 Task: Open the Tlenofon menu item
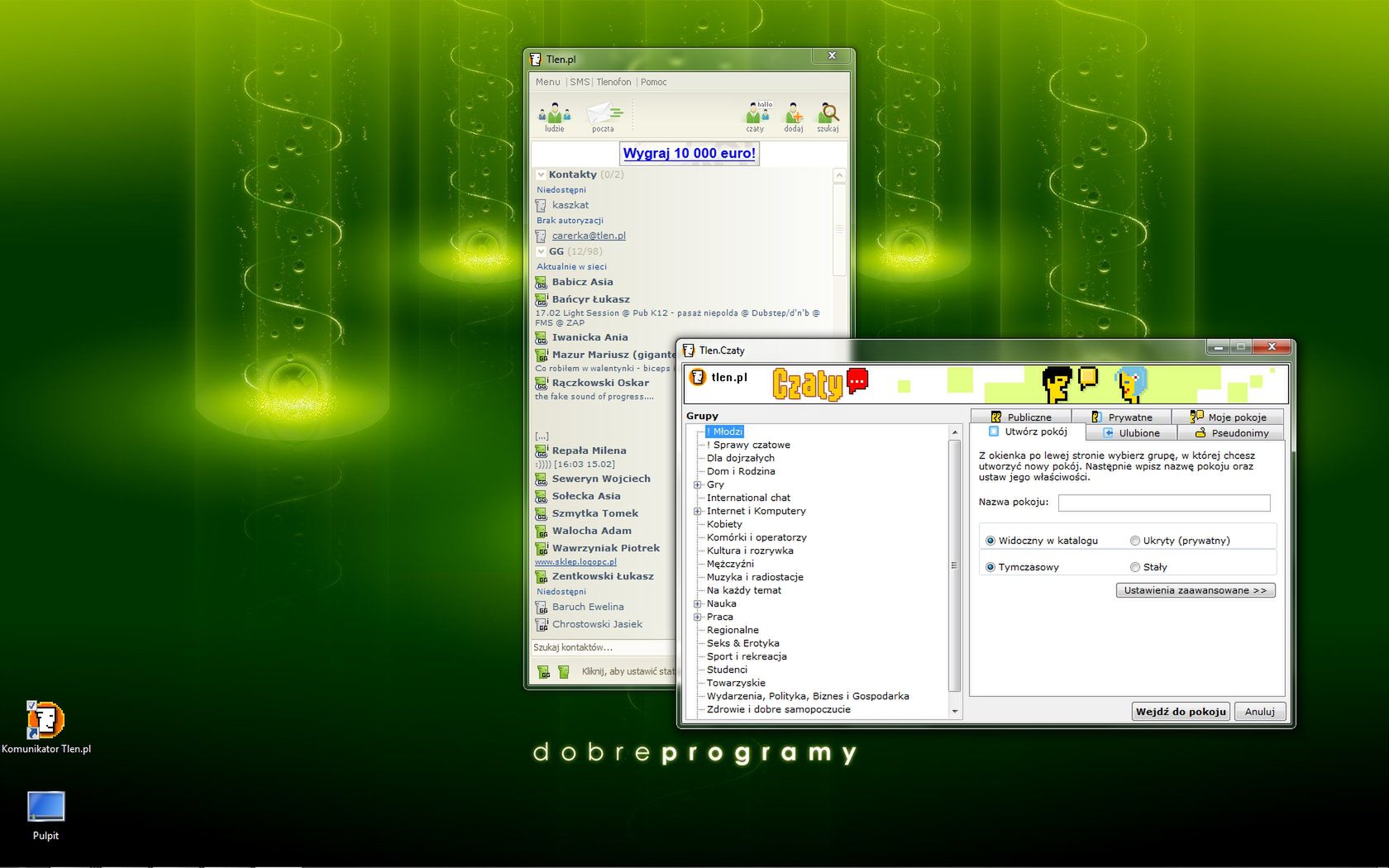613,82
